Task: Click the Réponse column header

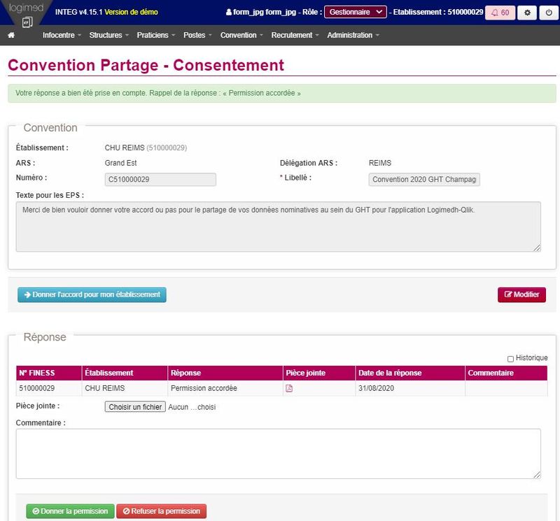Action: coord(225,373)
